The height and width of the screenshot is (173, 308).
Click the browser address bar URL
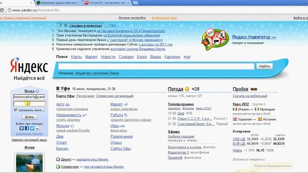(36, 10)
